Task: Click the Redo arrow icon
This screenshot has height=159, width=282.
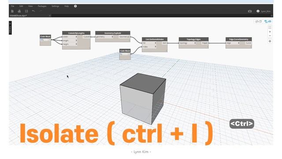Action: (41, 11)
